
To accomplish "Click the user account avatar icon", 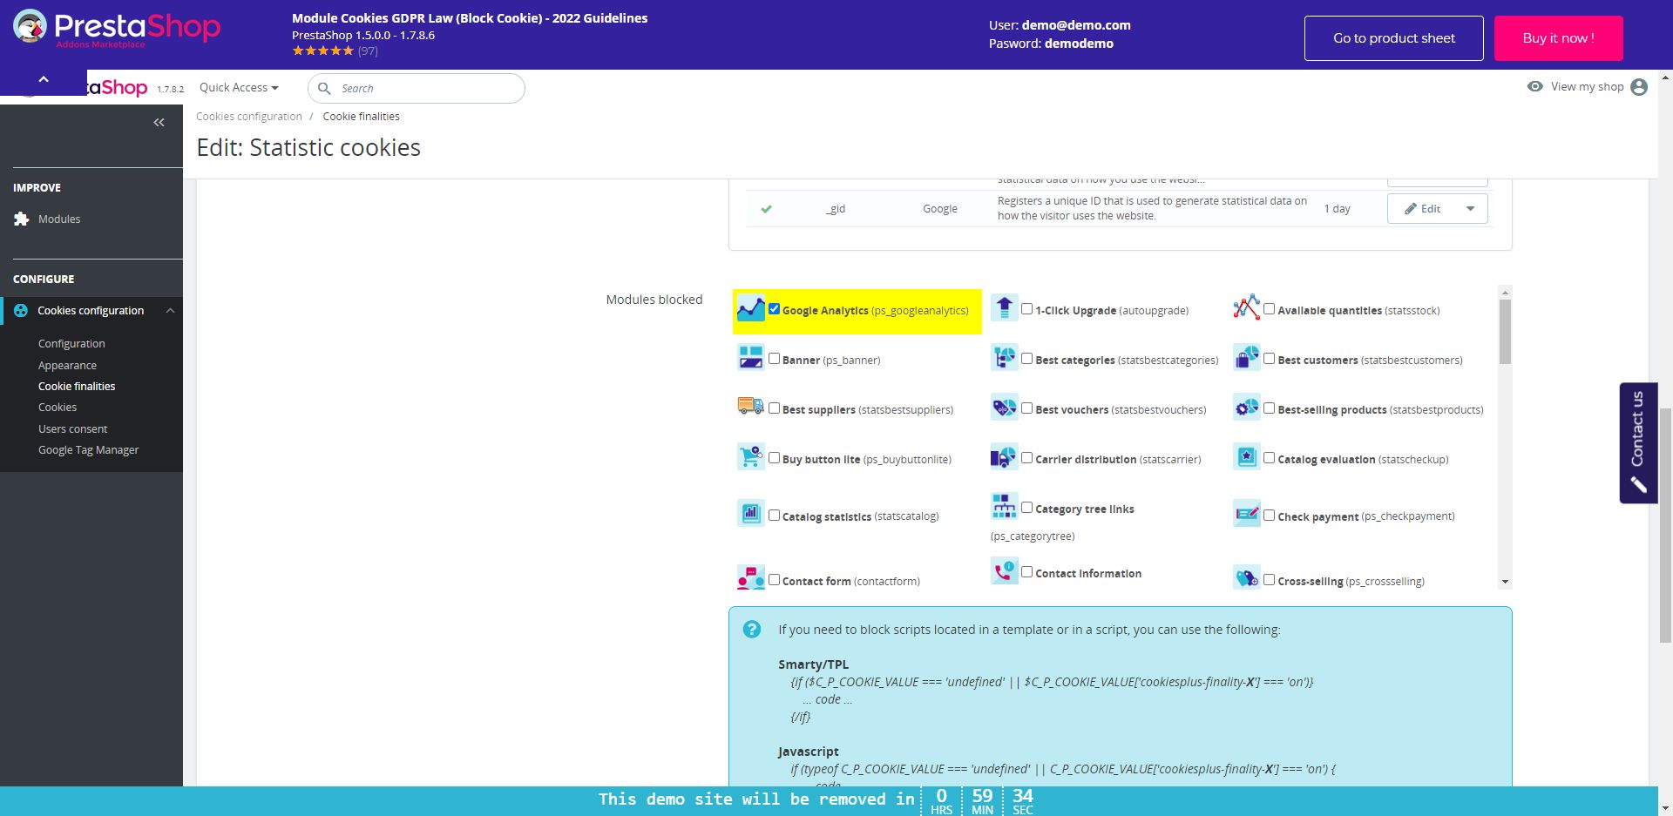I will point(1638,87).
